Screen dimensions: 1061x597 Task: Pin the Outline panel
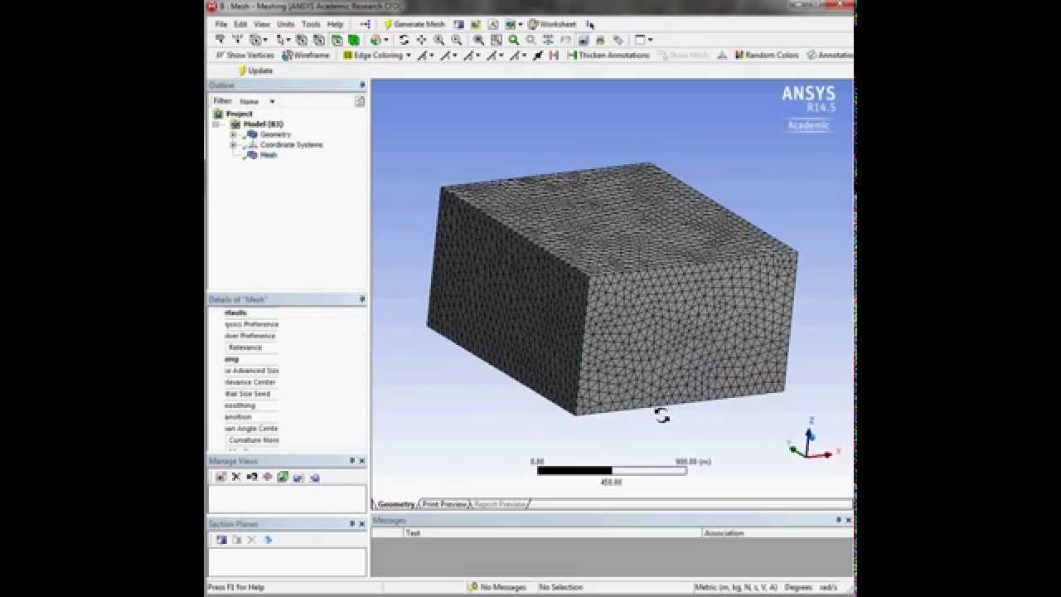(362, 85)
